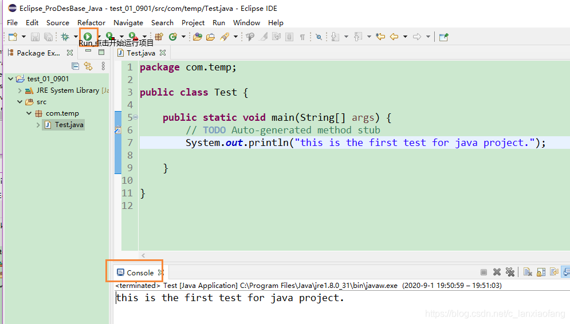Collapse the test_01_0901 project node
Image resolution: width=570 pixels, height=324 pixels.
[11, 79]
